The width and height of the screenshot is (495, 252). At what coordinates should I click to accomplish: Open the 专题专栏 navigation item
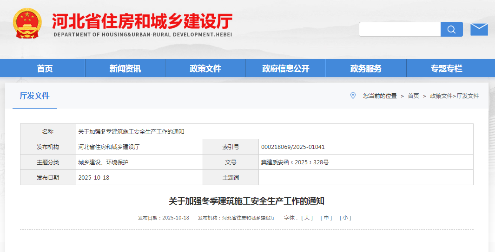(x=446, y=69)
